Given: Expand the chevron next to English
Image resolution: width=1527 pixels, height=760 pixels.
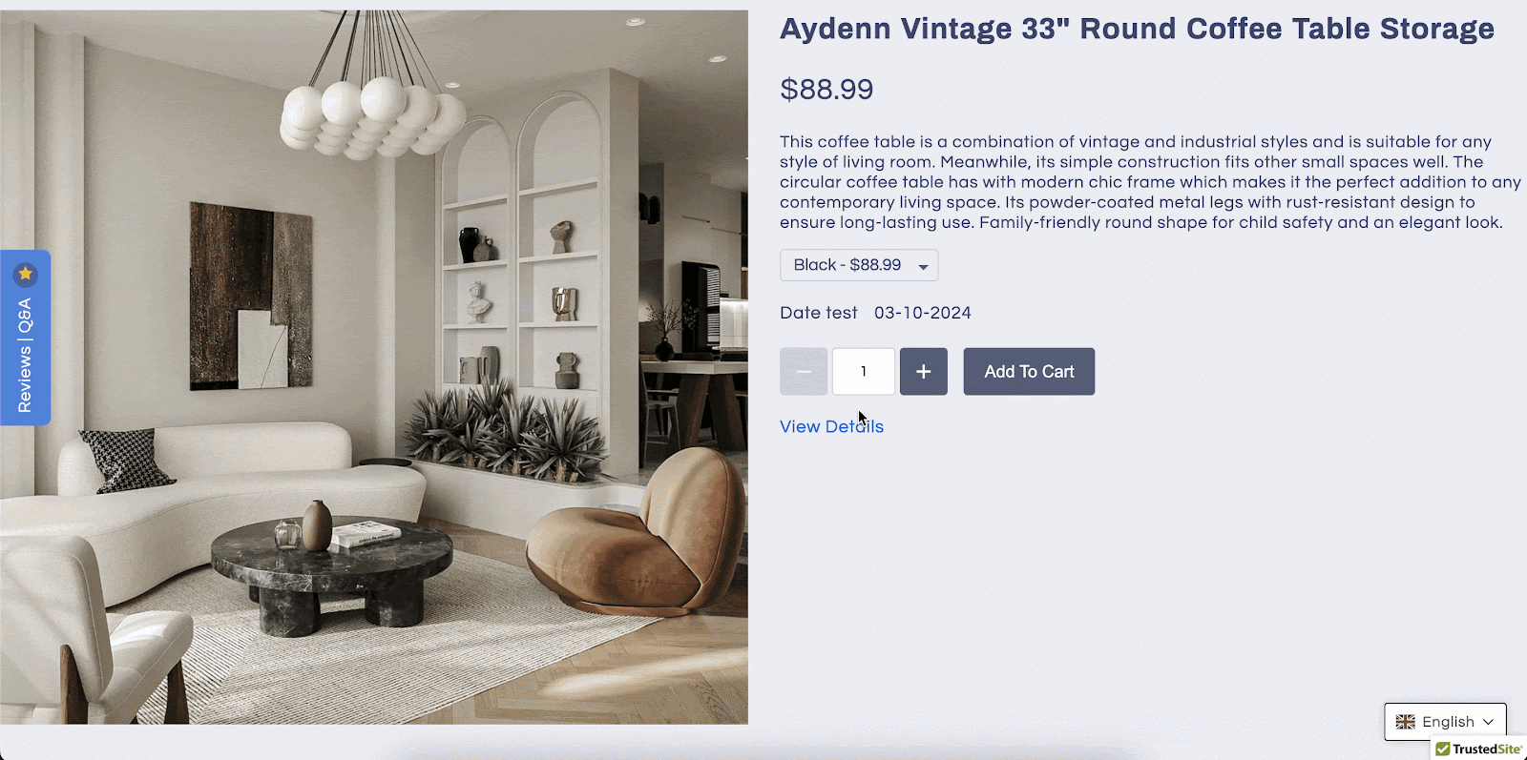Looking at the screenshot, I should pos(1488,722).
